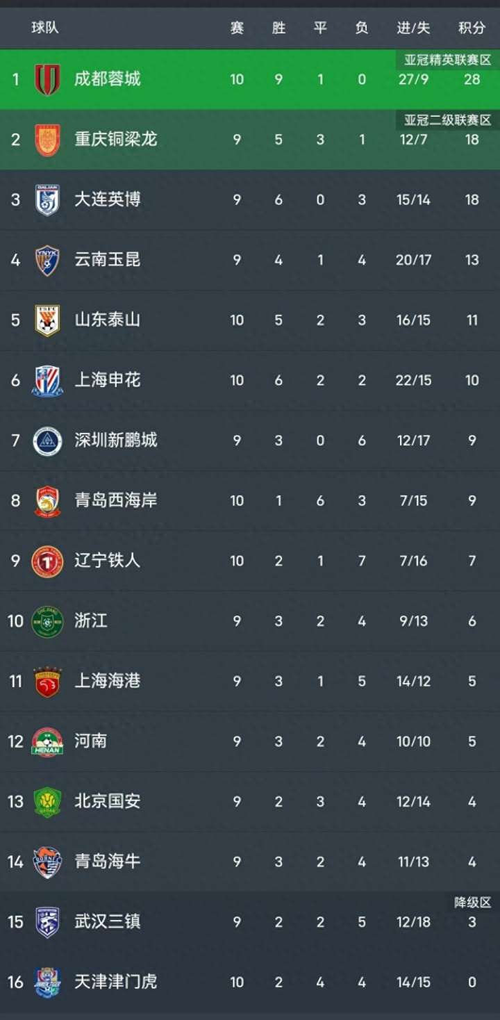
Task: Open 北京国安 team name link
Action: pyautogui.click(x=108, y=801)
